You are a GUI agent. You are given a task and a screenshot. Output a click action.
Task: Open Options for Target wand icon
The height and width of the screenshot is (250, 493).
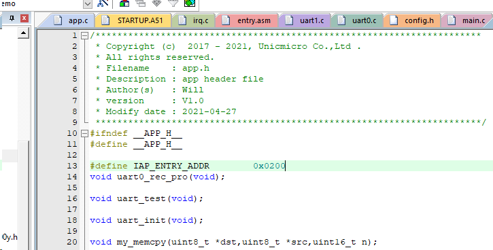click(103, 3)
